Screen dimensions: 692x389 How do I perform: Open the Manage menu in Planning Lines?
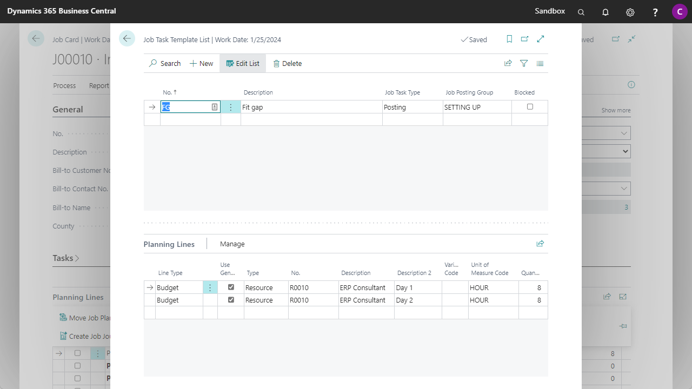tap(232, 244)
